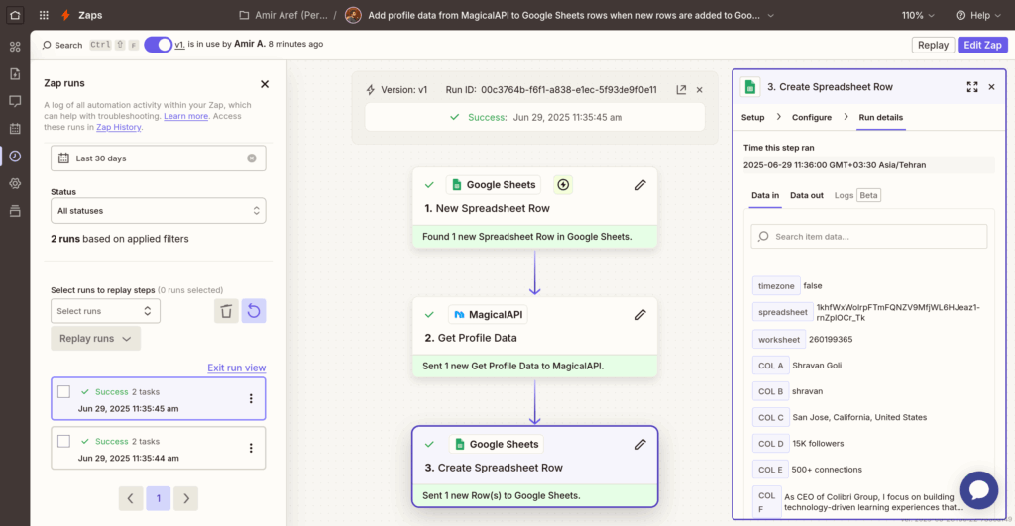
Task: Open the 110% zoom dropdown
Action: 918,15
